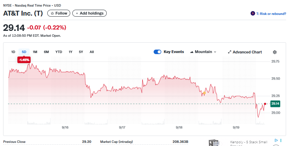Click the -1.45% change badge
This screenshot has height=146, width=292.
[24, 60]
